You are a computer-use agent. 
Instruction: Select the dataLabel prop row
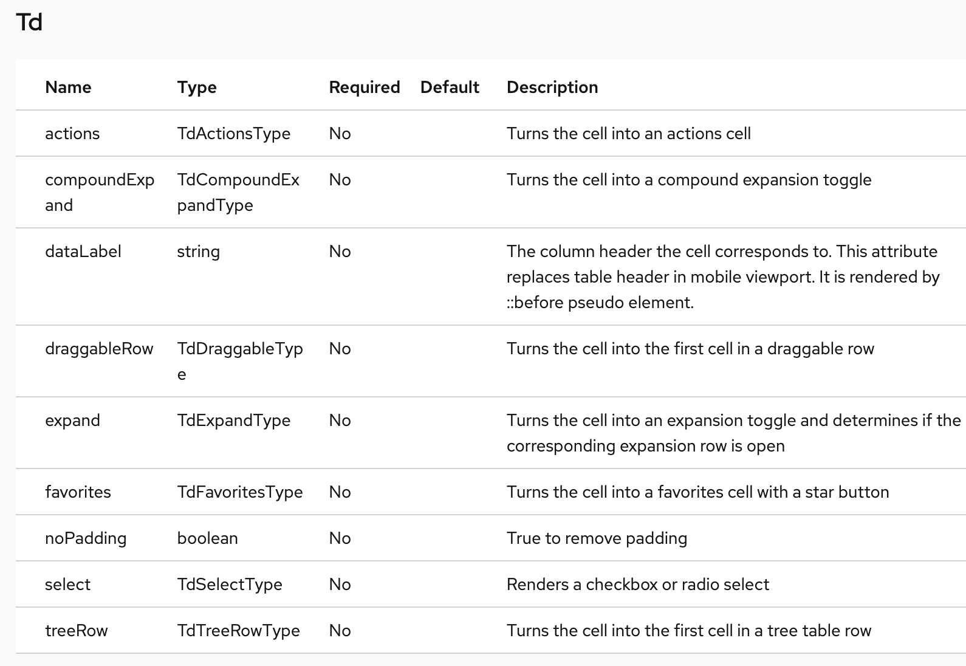[x=490, y=276]
